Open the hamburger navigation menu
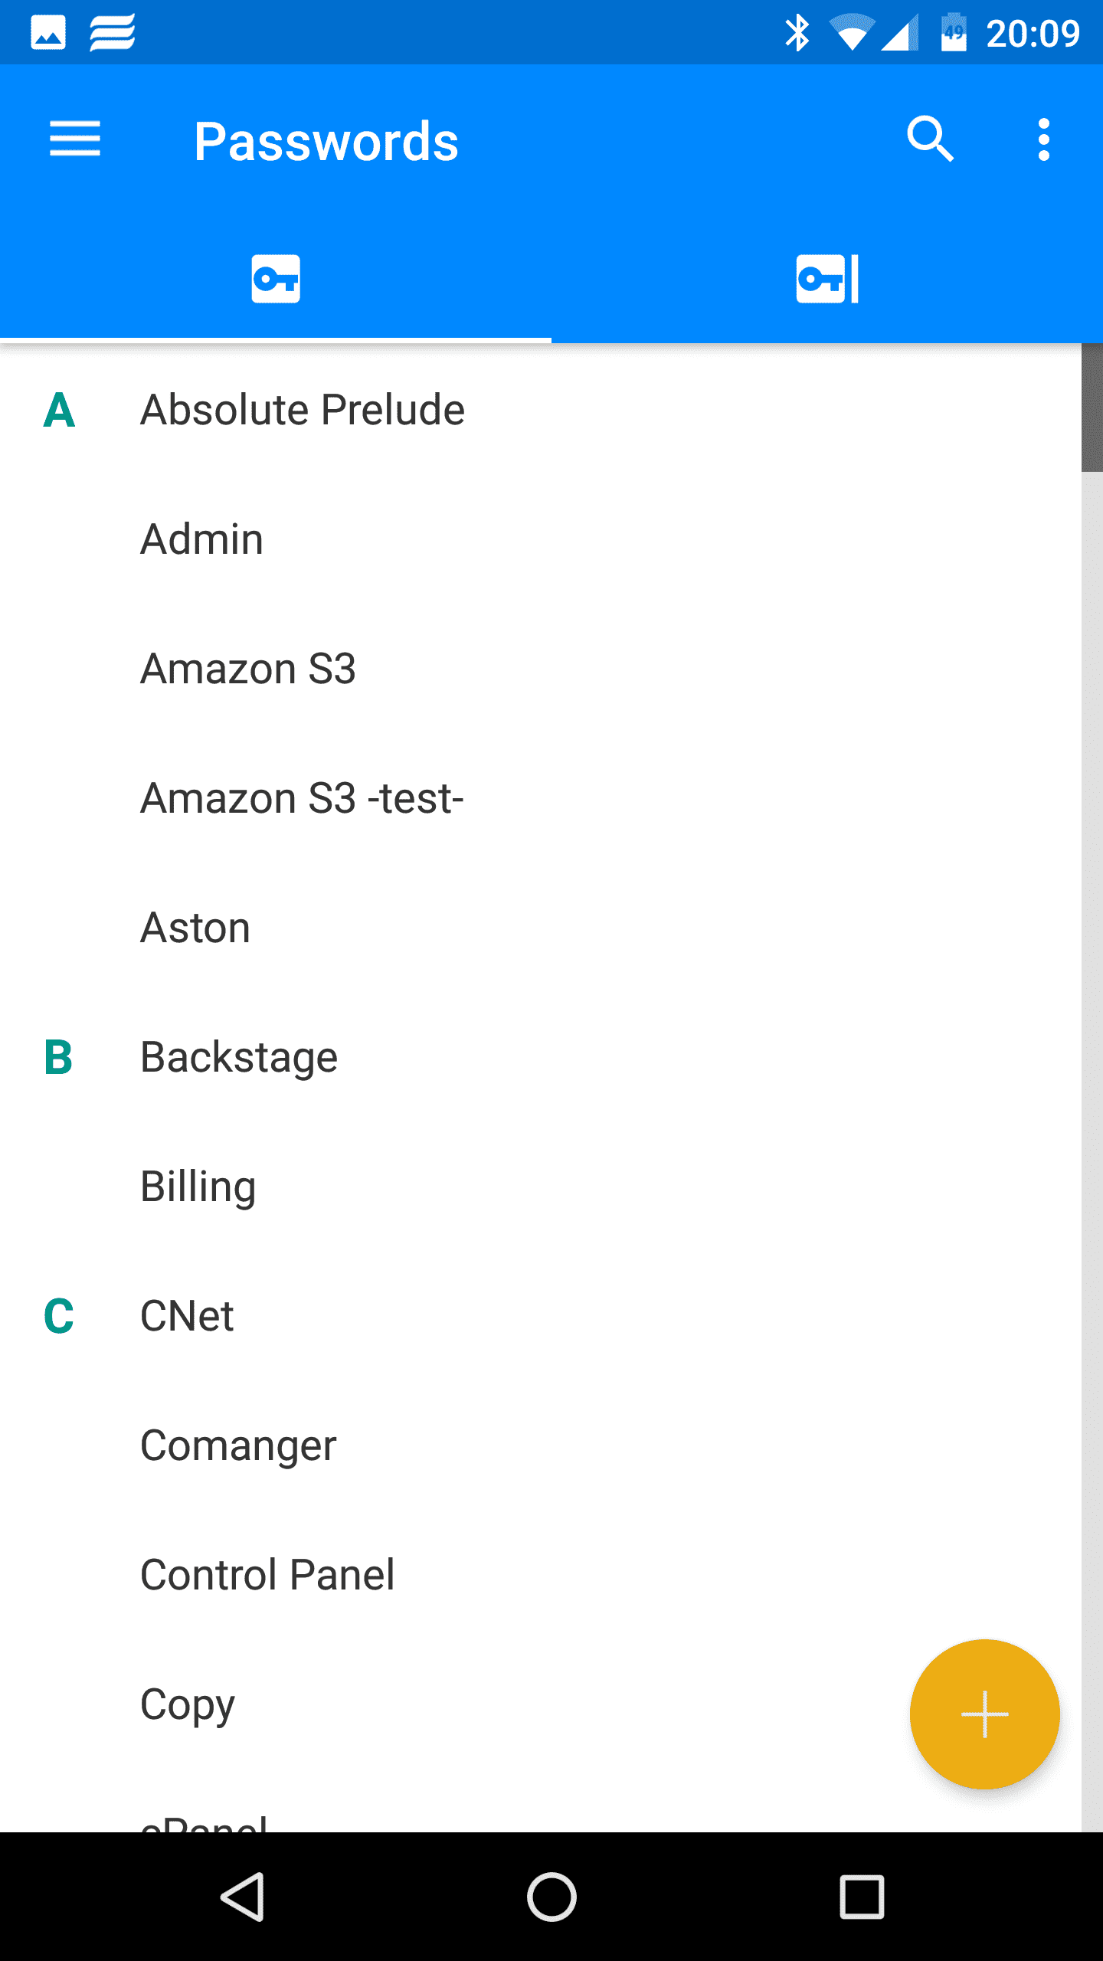The width and height of the screenshot is (1103, 1961). pyautogui.click(x=75, y=139)
